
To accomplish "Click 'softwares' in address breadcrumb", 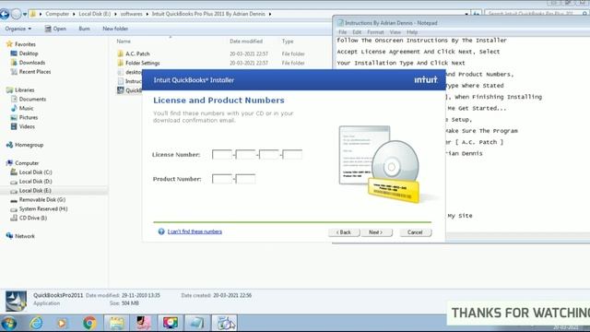I will (131, 14).
